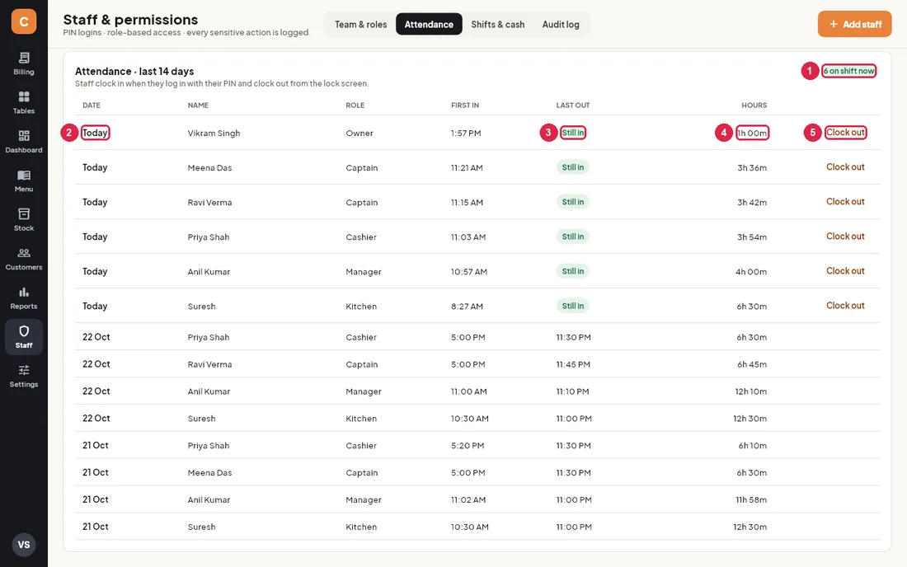
Task: Switch to the Shifts & cash tab
Action: pos(497,24)
